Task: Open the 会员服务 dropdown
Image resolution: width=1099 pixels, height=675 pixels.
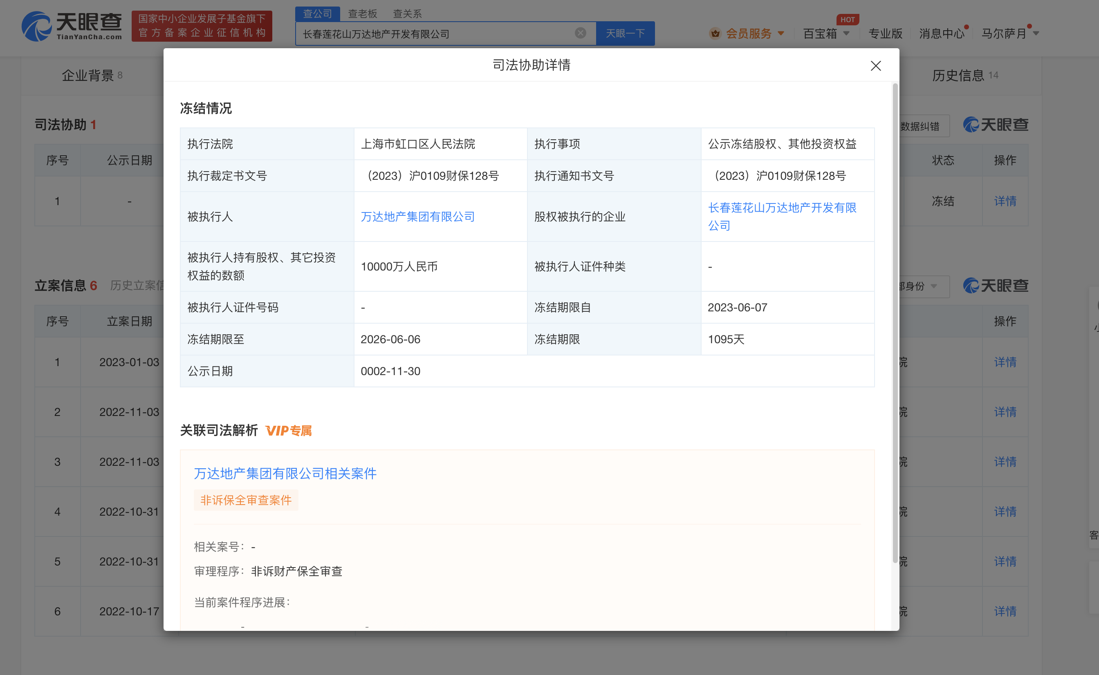Action: tap(749, 33)
